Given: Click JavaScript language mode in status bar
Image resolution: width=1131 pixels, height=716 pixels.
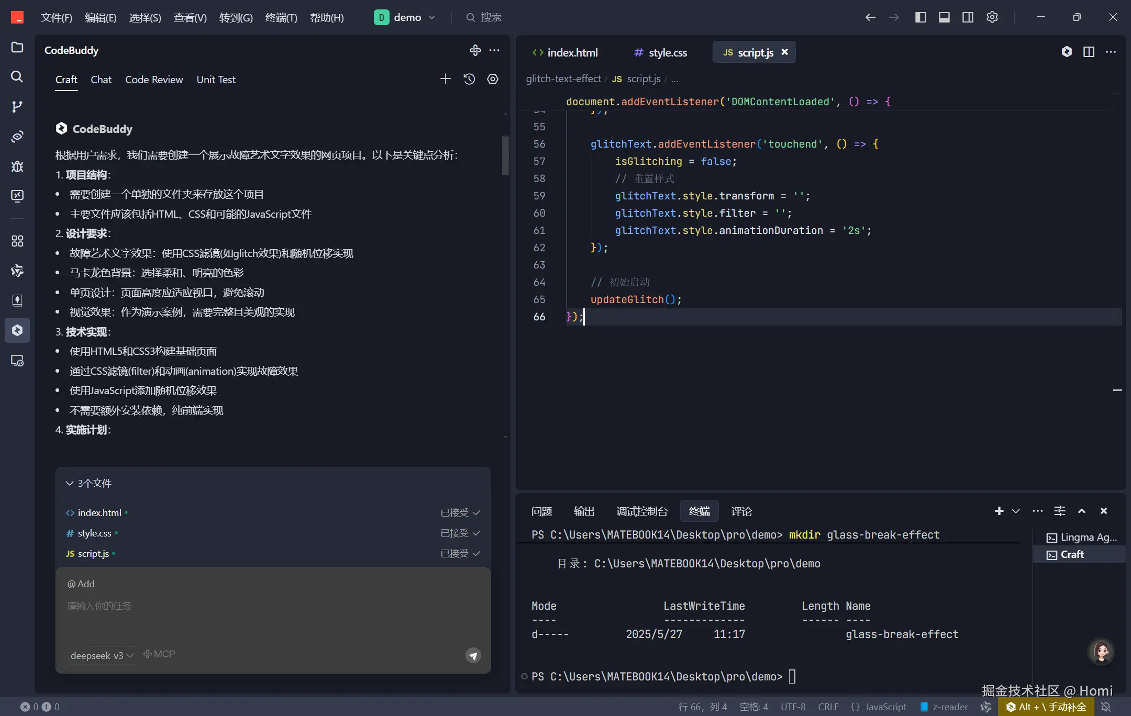Looking at the screenshot, I should [x=885, y=707].
